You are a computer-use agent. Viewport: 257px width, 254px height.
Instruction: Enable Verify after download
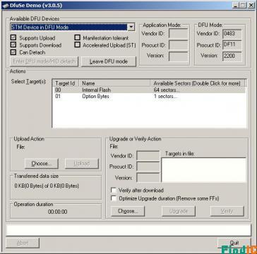pyautogui.click(x=114, y=190)
